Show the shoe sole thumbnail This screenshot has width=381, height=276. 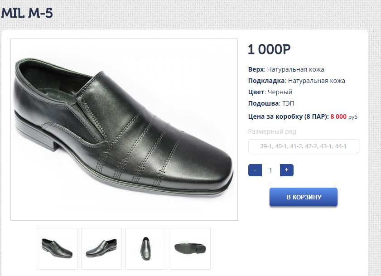pyautogui.click(x=190, y=248)
